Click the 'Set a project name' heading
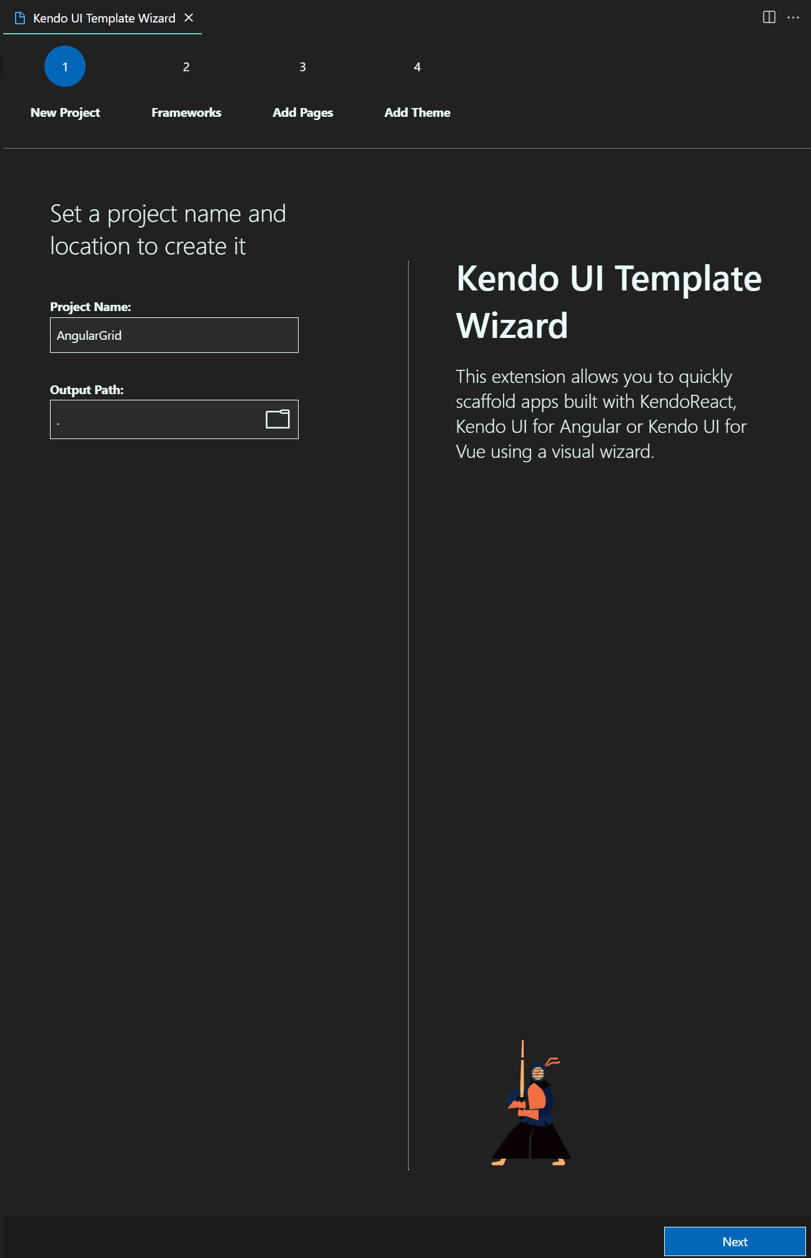Image resolution: width=811 pixels, height=1258 pixels. (168, 230)
